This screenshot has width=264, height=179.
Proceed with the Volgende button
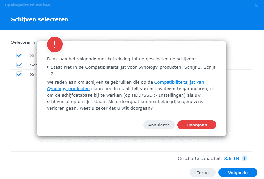[x=238, y=173]
